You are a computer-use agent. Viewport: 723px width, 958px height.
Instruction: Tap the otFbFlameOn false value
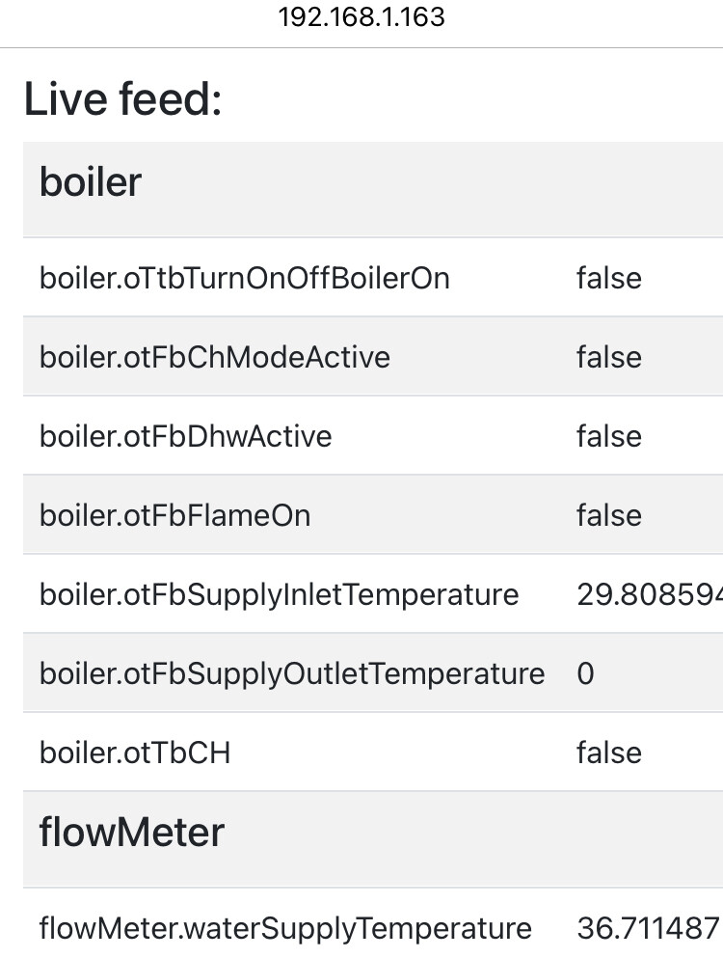pos(609,515)
